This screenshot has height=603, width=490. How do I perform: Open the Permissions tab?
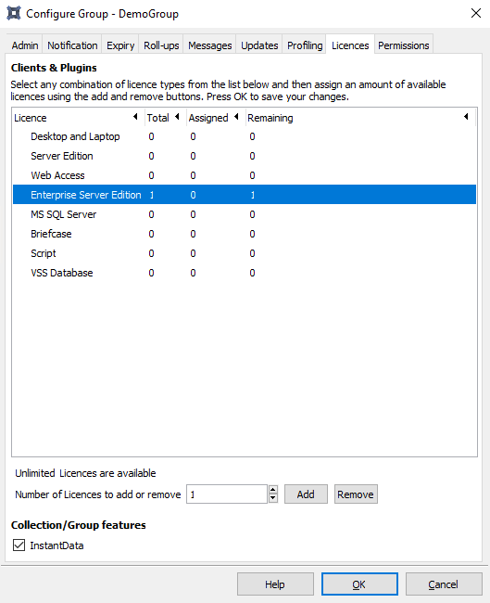(403, 45)
